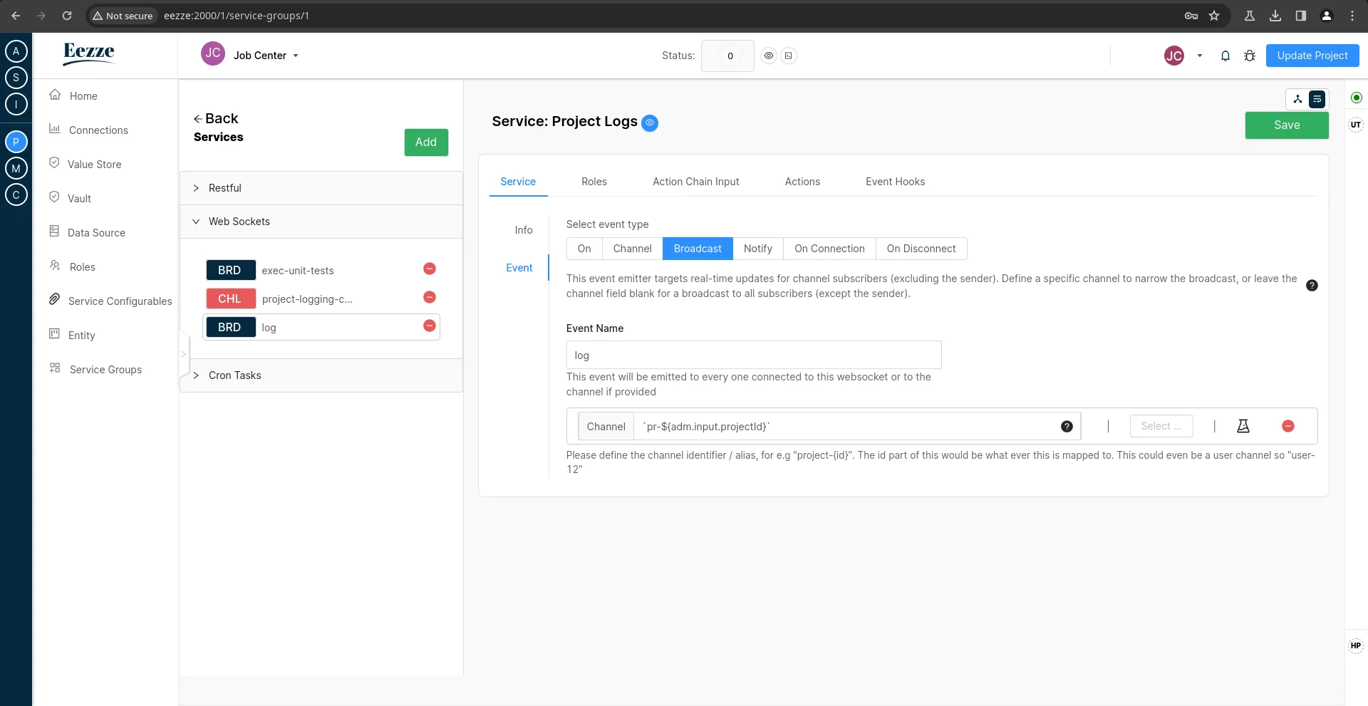Open the Entity section
This screenshot has height=706, width=1368.
(x=82, y=335)
